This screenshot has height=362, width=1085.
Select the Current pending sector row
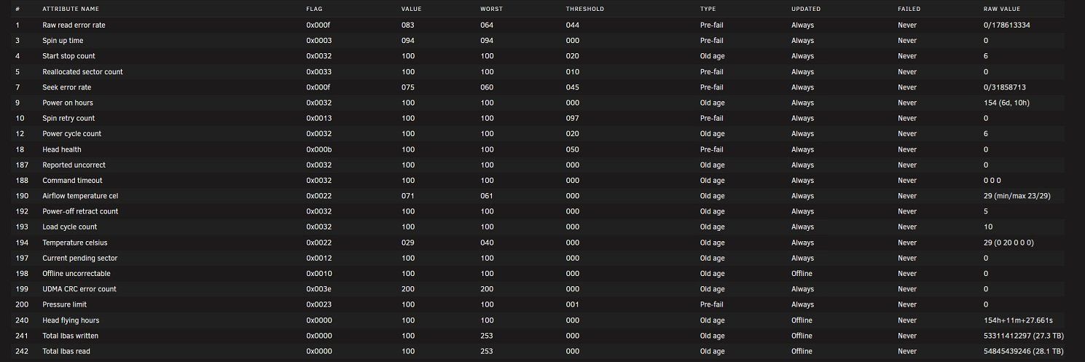click(x=542, y=258)
